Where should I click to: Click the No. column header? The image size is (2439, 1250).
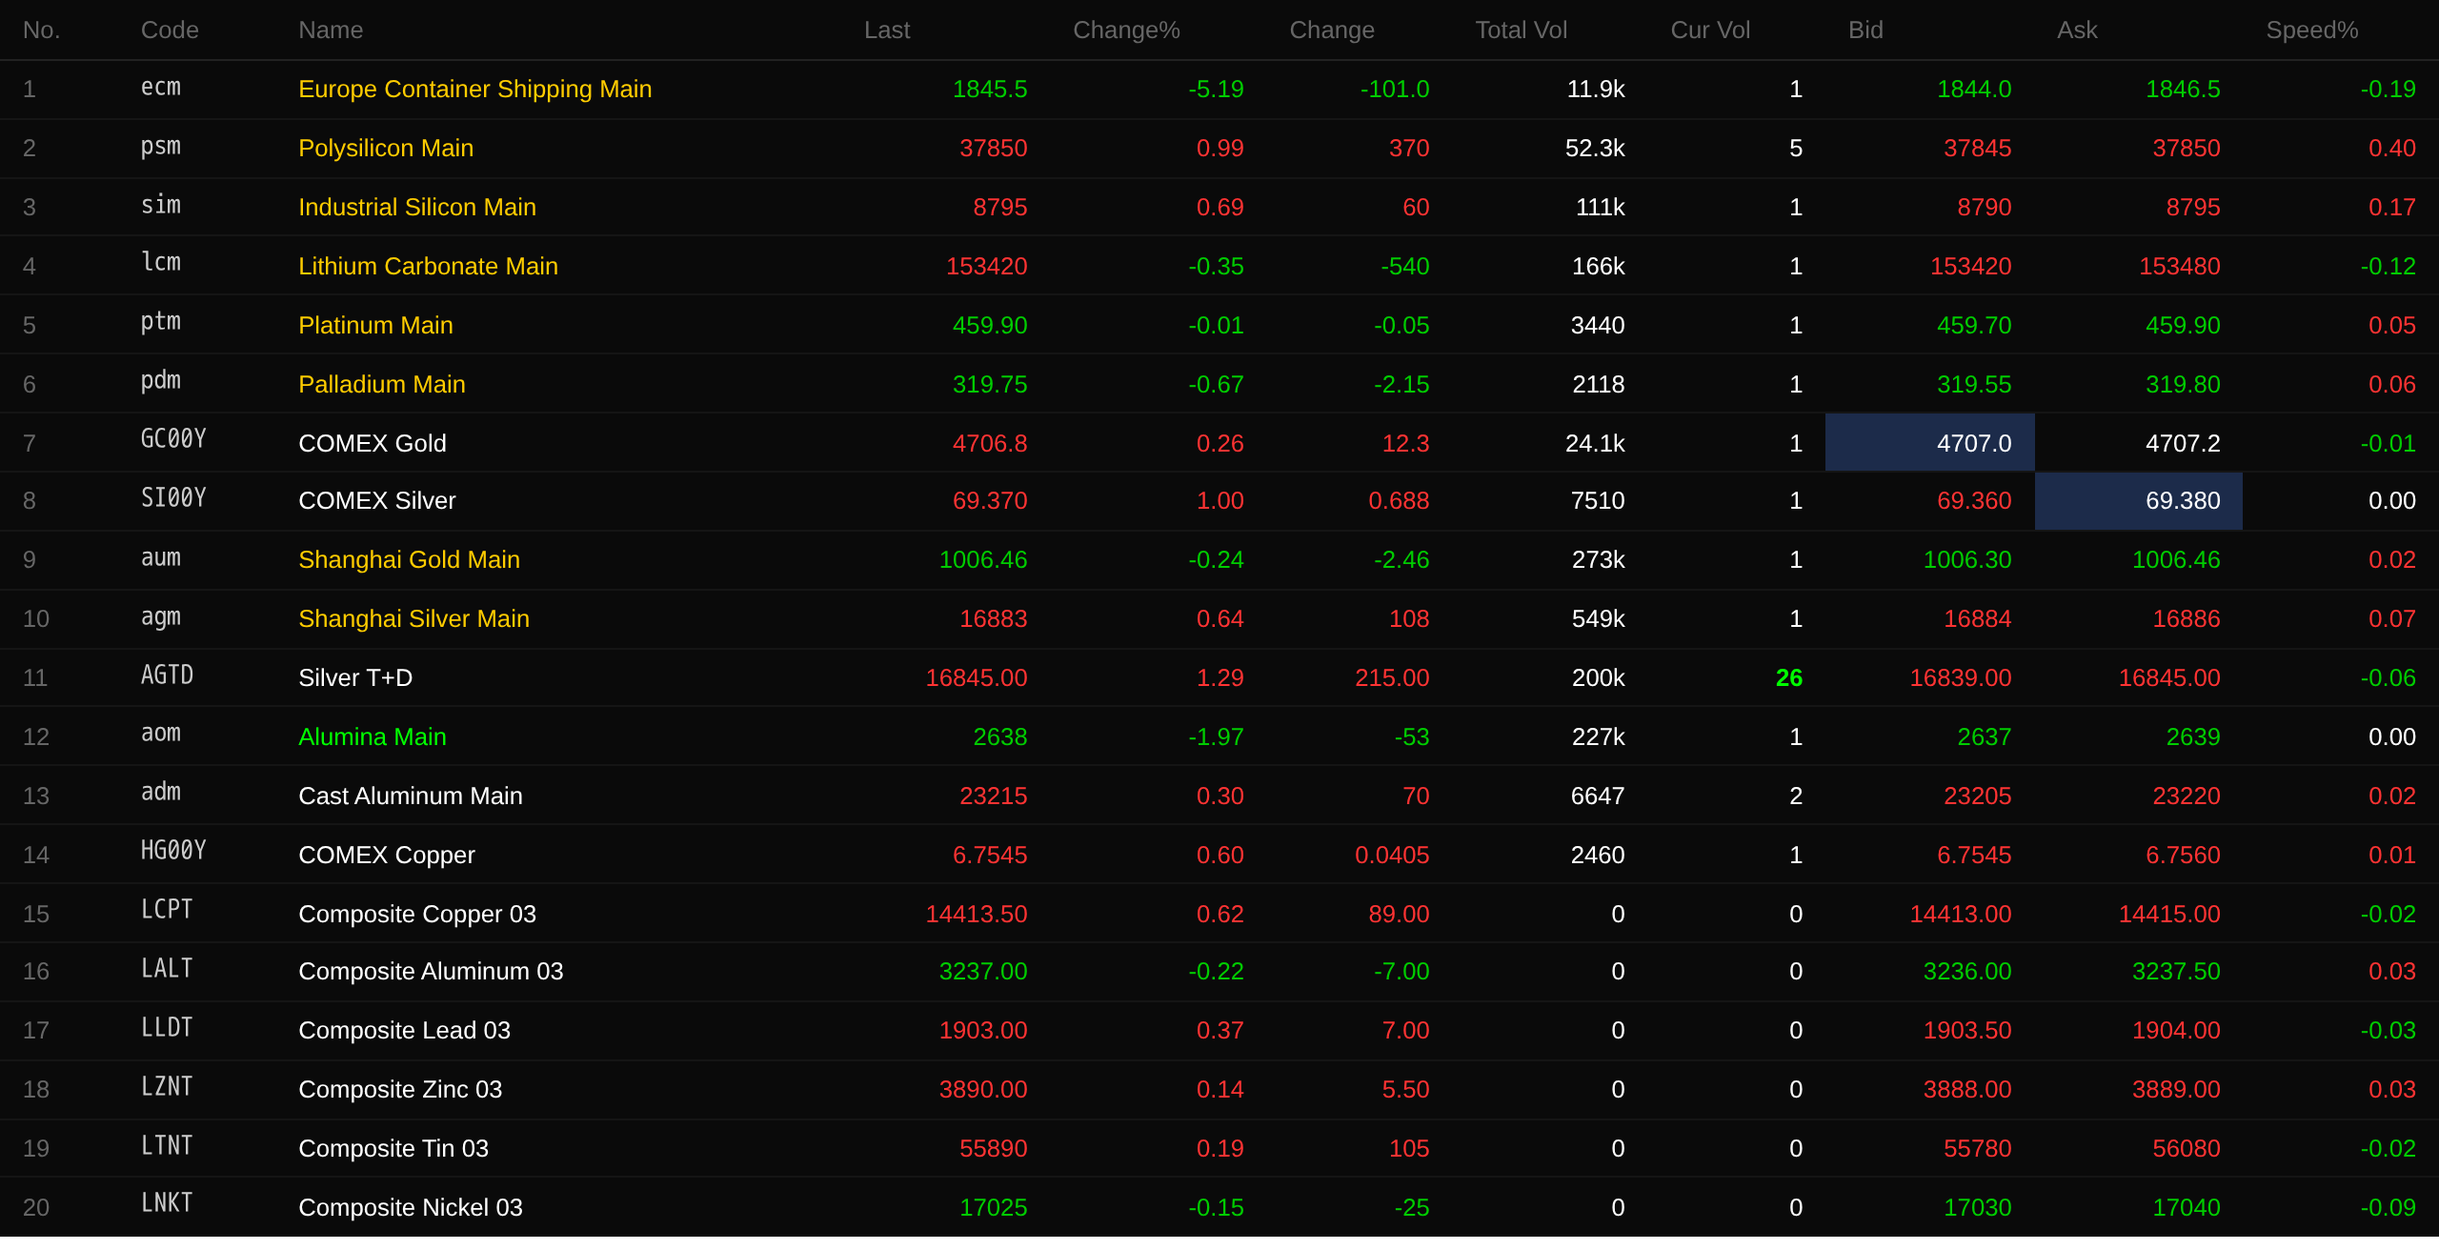[x=41, y=30]
